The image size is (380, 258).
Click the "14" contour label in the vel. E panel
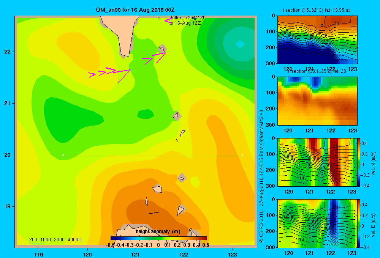tap(301, 240)
